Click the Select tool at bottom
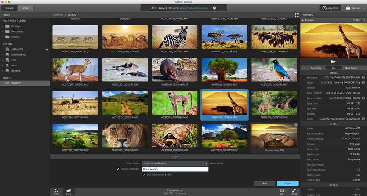 click(x=57, y=192)
